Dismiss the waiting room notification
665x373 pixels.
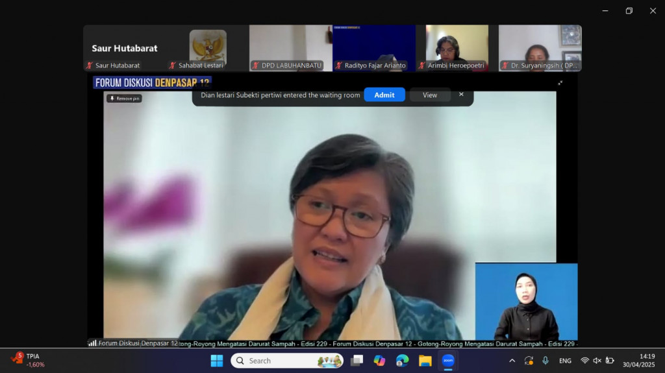click(x=461, y=94)
